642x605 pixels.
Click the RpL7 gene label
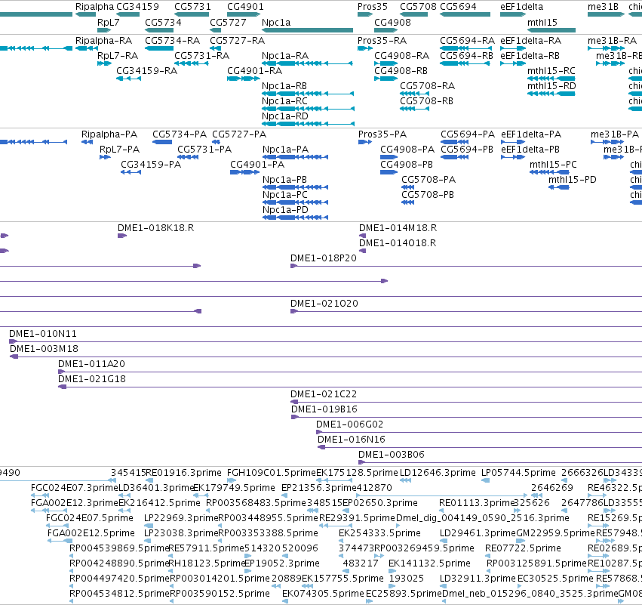[x=109, y=23]
